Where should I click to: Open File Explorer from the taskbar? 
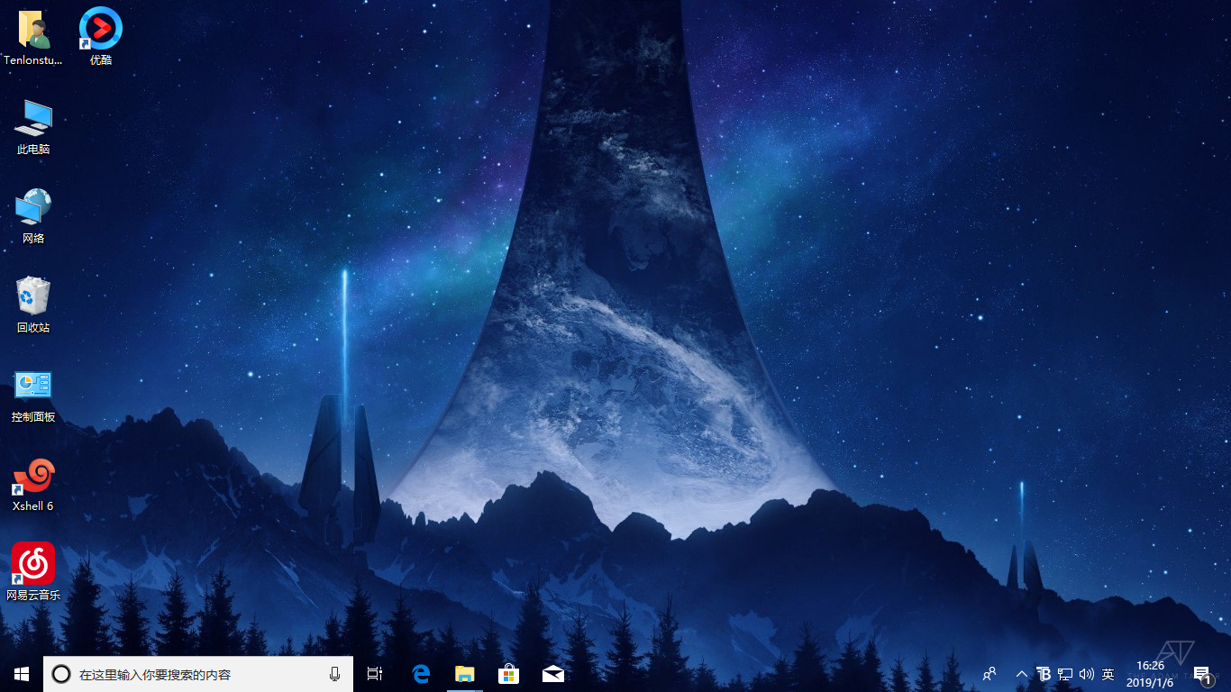(464, 674)
